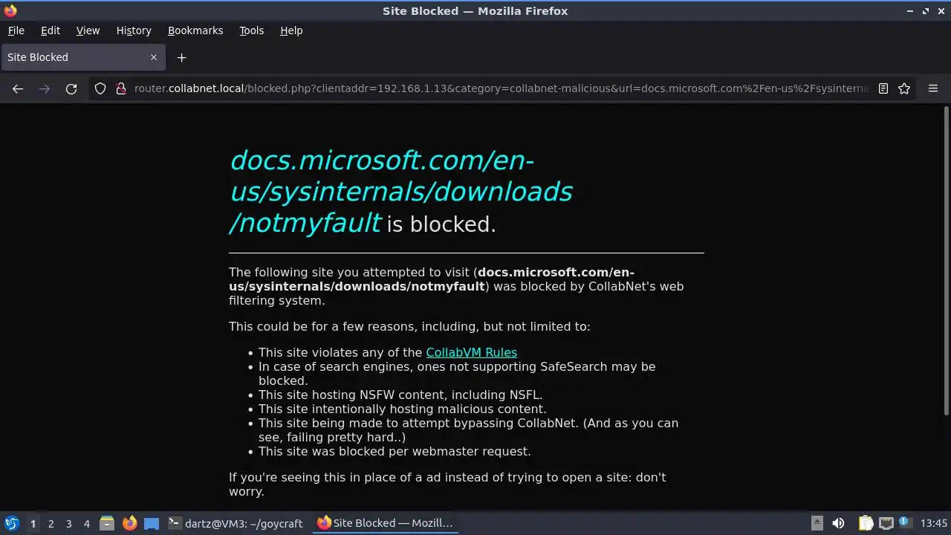Screen dimensions: 951x535
Task: Bookmark this page with the star icon
Action: (904, 88)
